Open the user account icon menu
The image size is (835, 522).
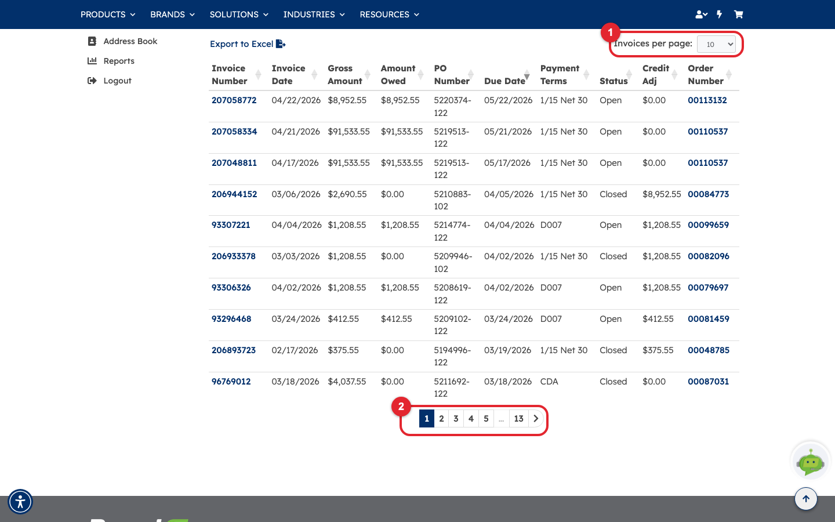(701, 14)
